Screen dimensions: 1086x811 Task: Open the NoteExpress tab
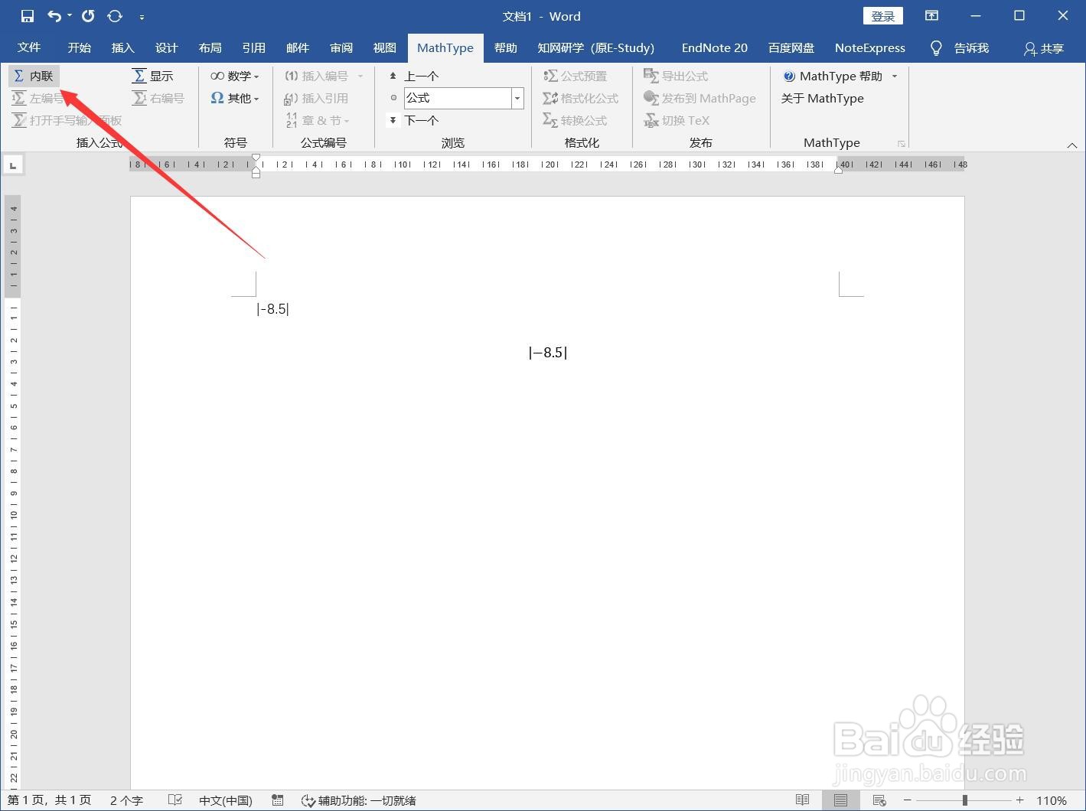[869, 47]
